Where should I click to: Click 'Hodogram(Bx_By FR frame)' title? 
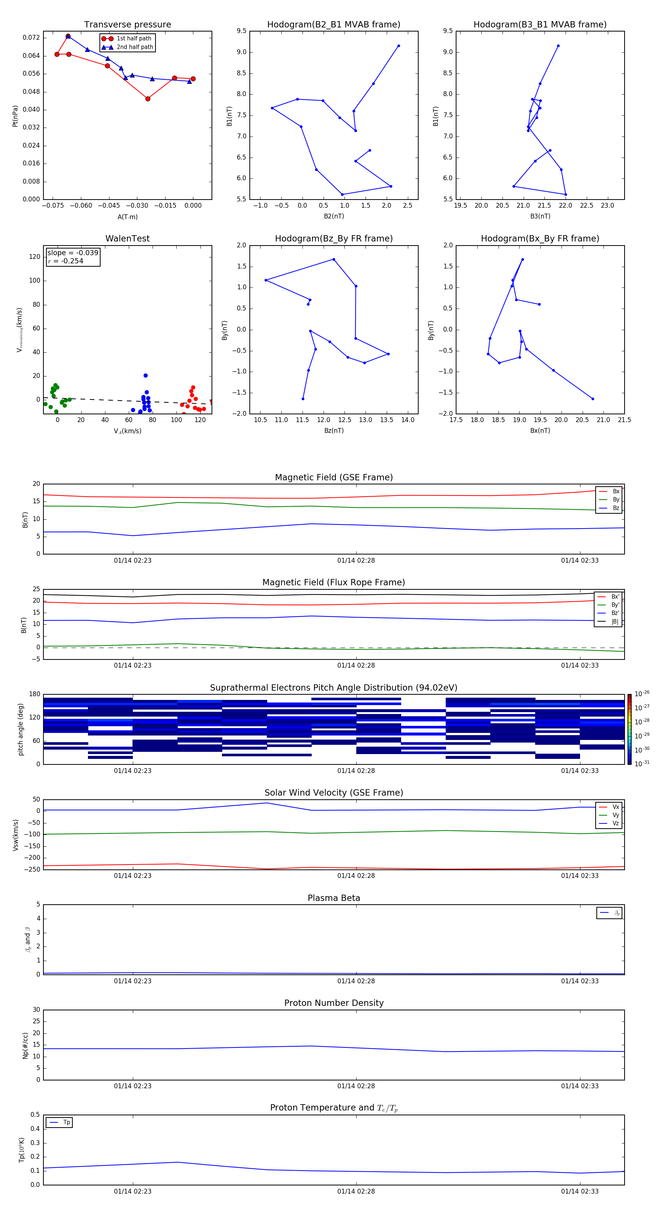tap(540, 238)
